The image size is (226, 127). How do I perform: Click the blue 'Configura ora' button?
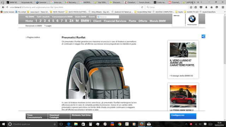coord(183,116)
